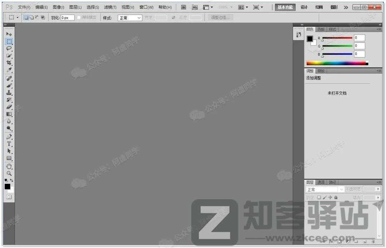The image size is (386, 248).
Task: Click the Add layer mask icon
Action: 340,241
